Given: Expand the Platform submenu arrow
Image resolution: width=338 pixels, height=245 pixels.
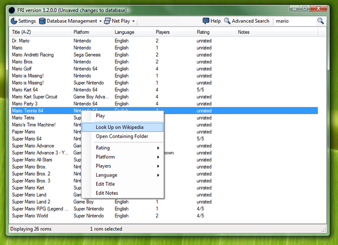Looking at the screenshot, I should pyautogui.click(x=158, y=157).
